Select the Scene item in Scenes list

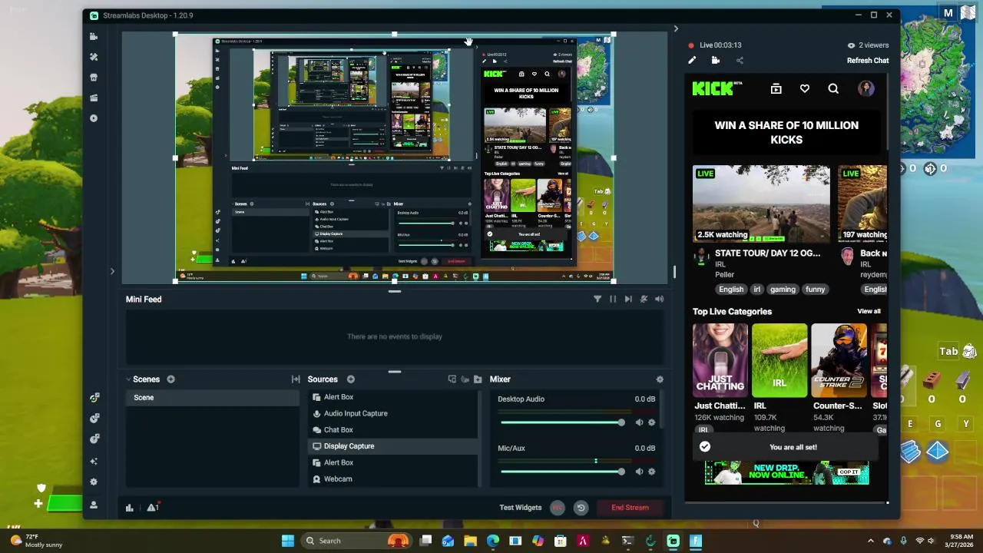[x=213, y=398]
